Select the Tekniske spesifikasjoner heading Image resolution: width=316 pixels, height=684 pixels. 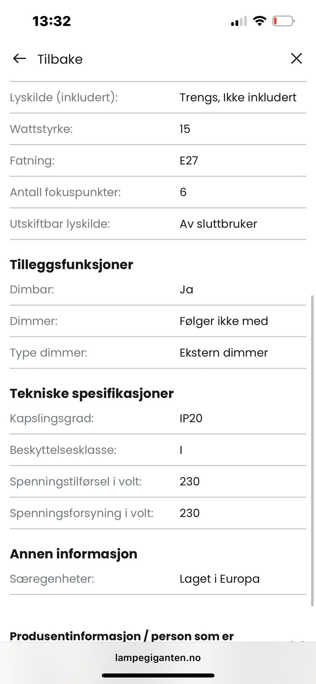coord(92,394)
